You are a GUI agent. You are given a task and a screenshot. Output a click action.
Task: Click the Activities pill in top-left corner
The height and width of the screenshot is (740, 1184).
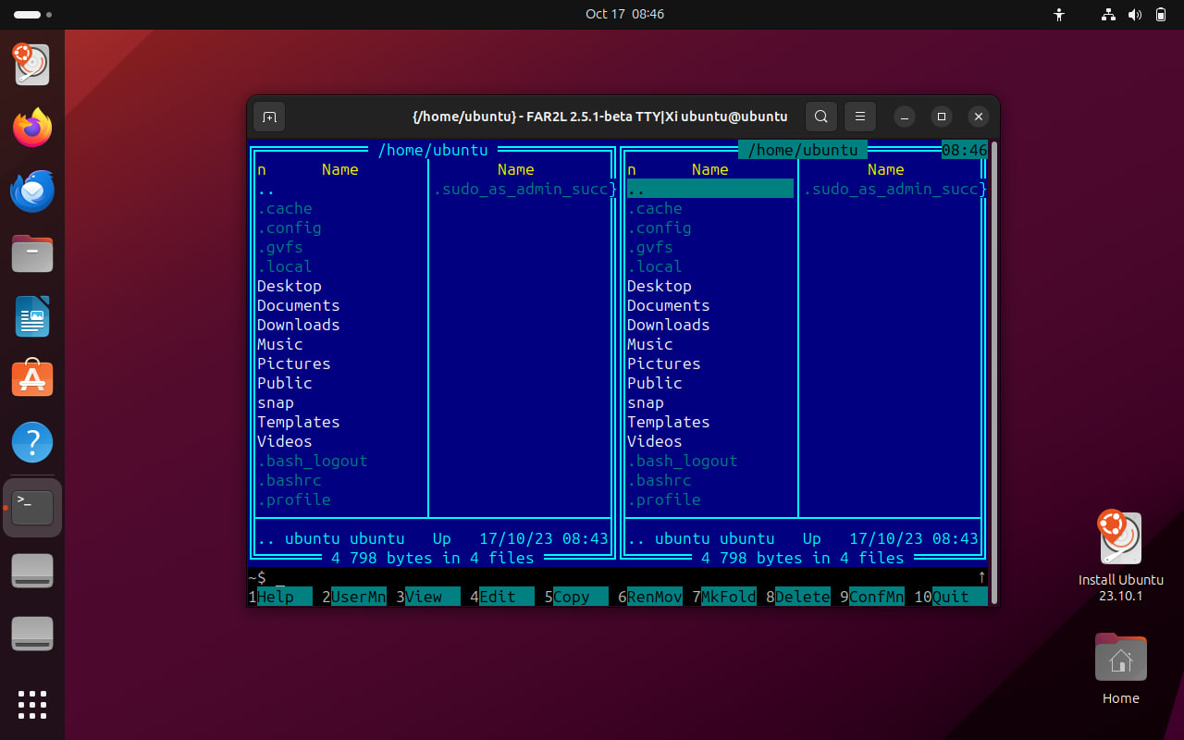tap(32, 15)
